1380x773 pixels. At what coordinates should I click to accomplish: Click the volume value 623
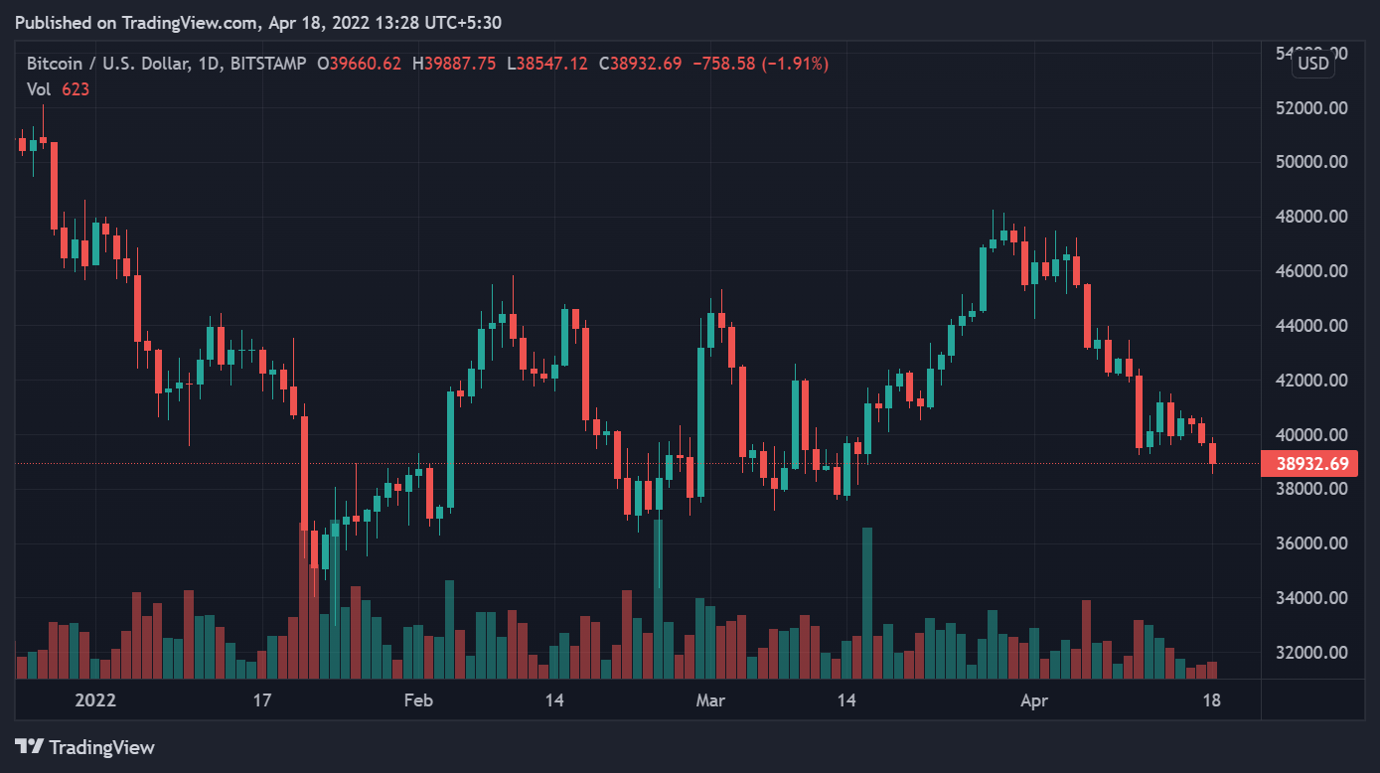[76, 89]
